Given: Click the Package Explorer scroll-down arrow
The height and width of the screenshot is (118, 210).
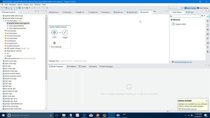Looking at the screenshot, I should (x=46, y=108).
